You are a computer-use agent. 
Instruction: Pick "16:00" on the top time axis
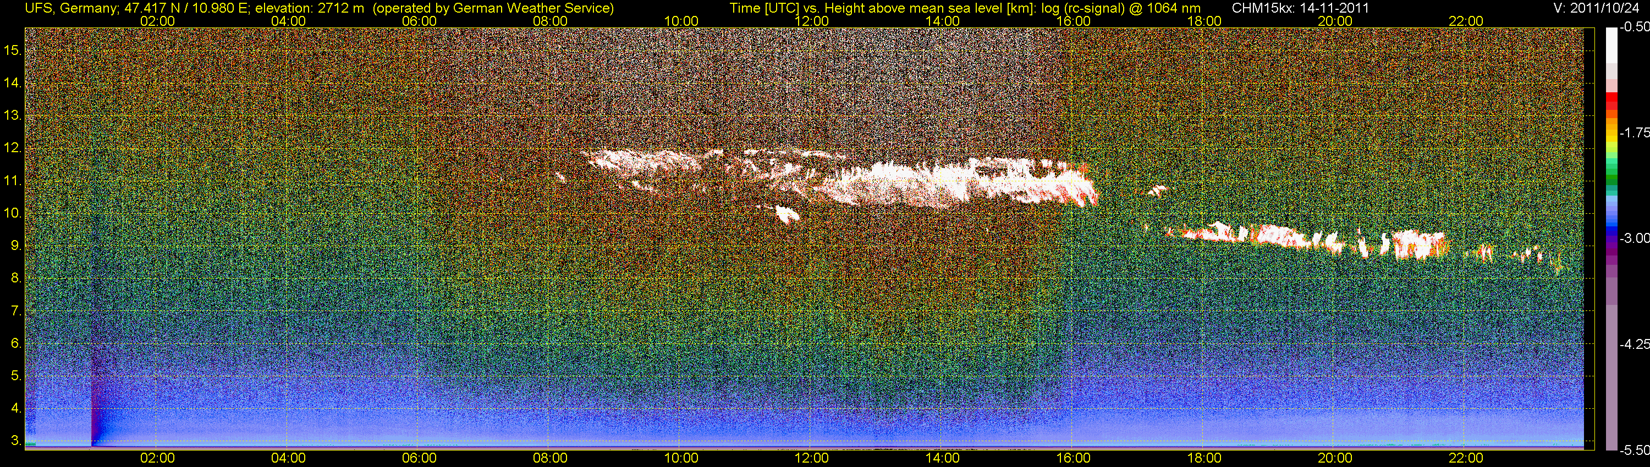click(x=1074, y=21)
